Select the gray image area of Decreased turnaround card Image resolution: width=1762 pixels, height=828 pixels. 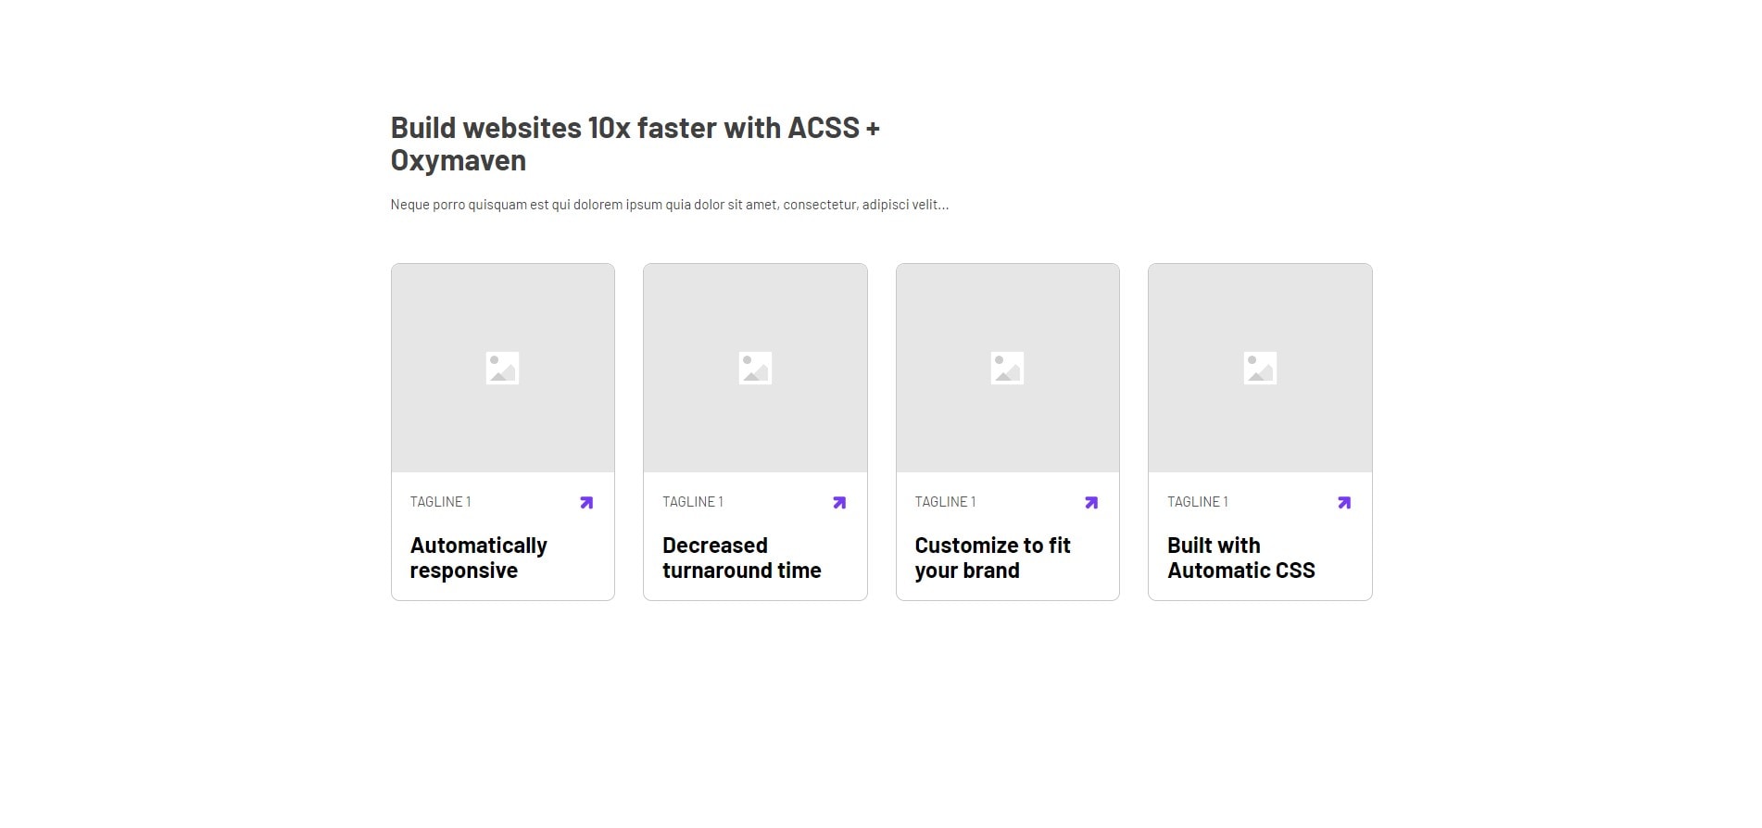pyautogui.click(x=755, y=368)
